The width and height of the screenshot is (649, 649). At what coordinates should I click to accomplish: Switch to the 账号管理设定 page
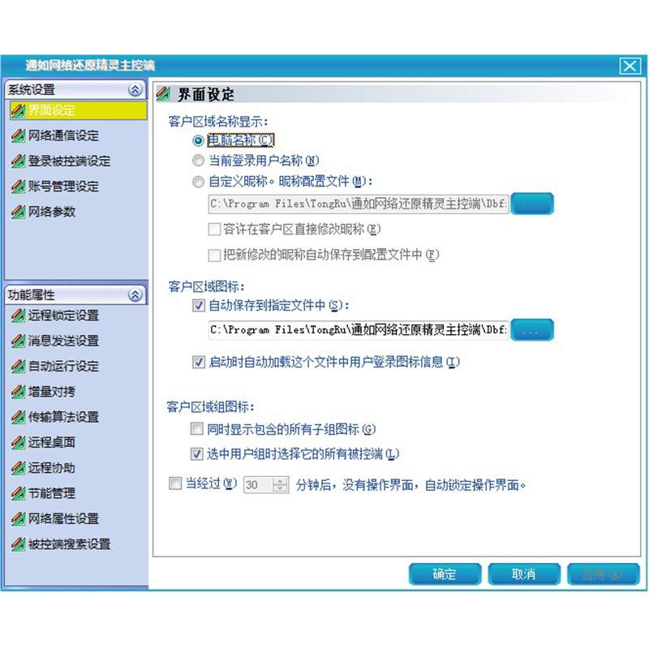tap(18, 187)
